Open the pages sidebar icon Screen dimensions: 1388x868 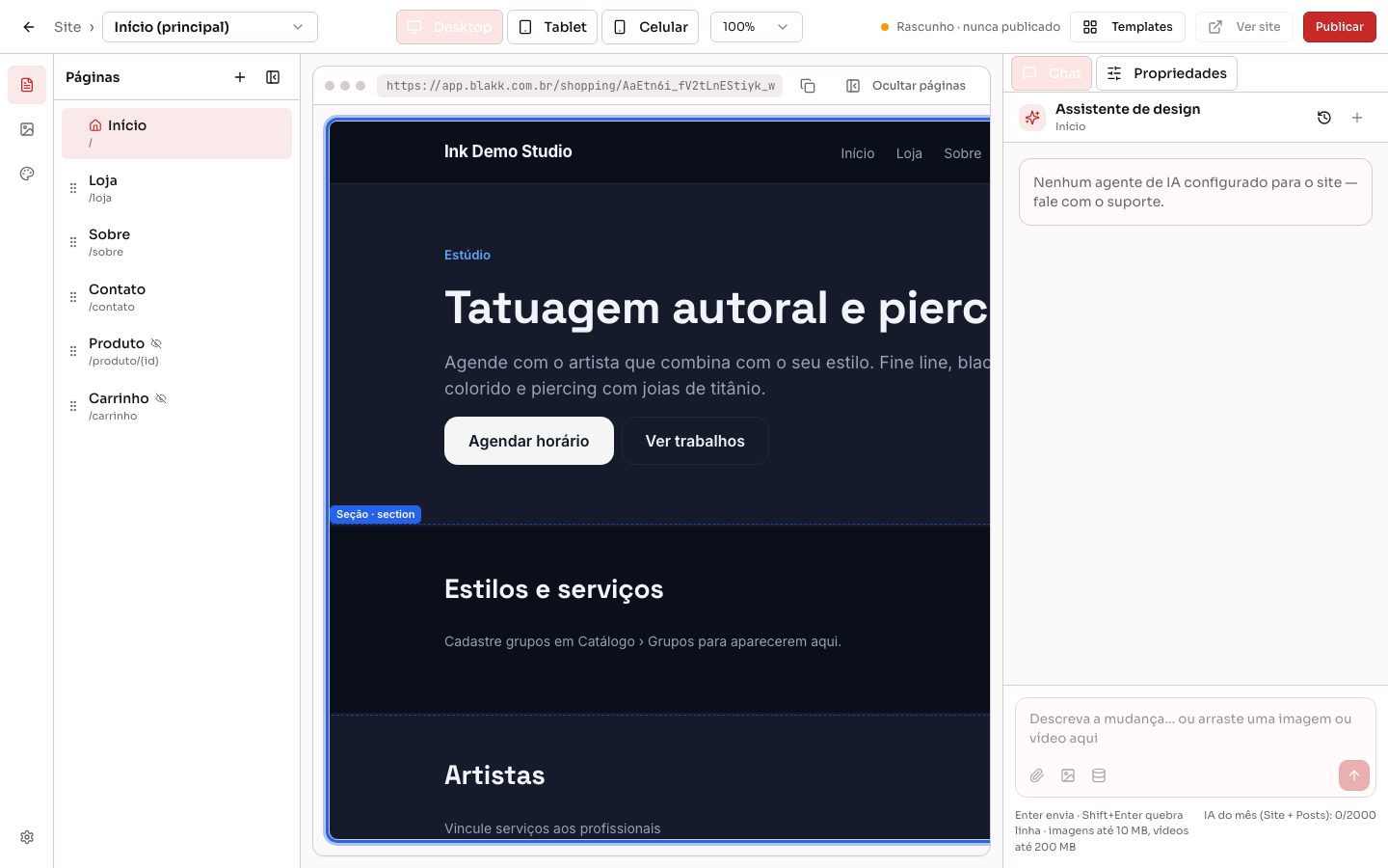(x=27, y=85)
